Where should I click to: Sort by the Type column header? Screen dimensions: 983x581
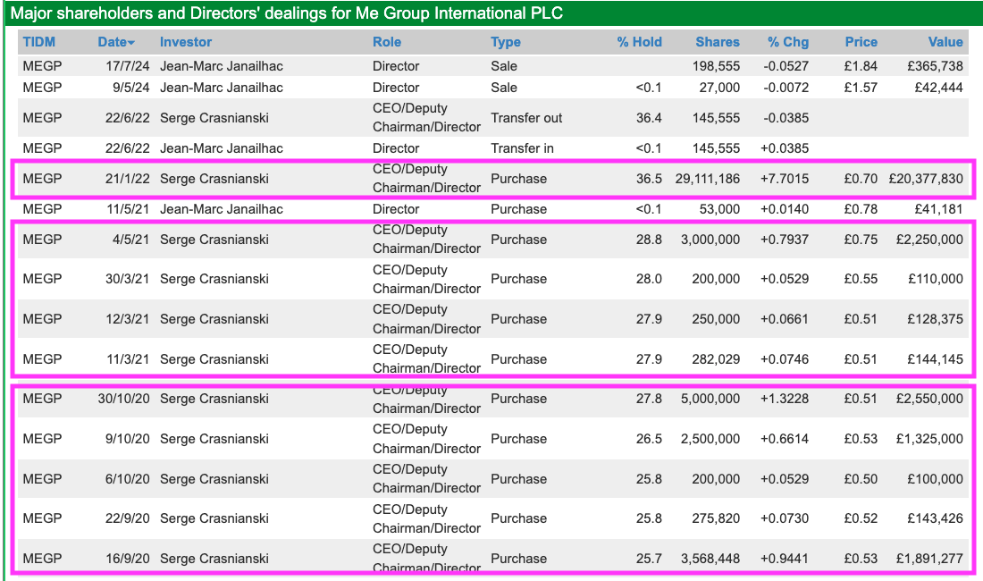pos(506,42)
